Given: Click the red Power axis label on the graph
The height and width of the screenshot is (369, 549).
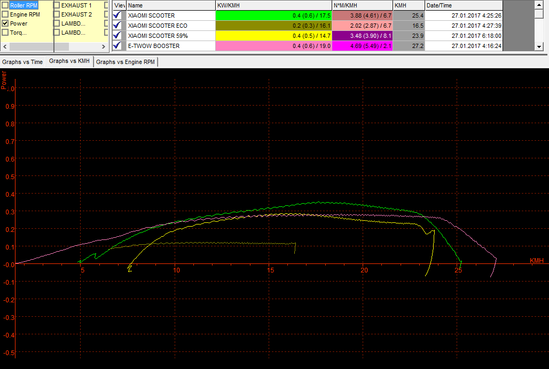Looking at the screenshot, I should point(4,80).
